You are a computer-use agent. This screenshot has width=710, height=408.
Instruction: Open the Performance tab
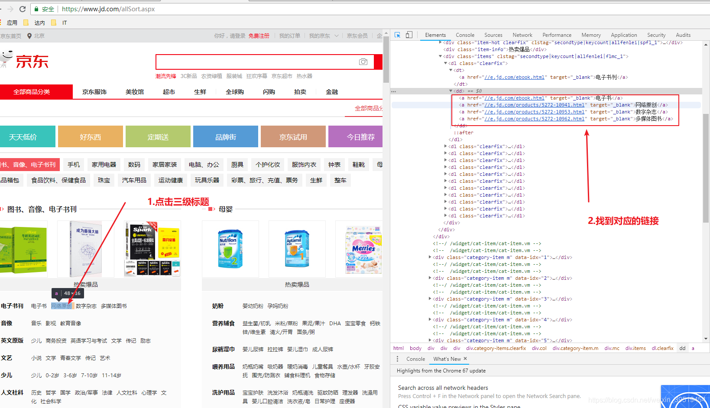[557, 35]
